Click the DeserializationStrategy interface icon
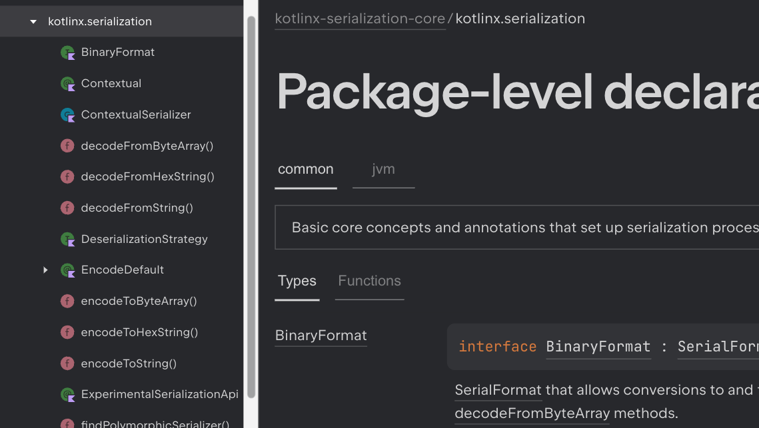This screenshot has width=759, height=428. tap(67, 239)
